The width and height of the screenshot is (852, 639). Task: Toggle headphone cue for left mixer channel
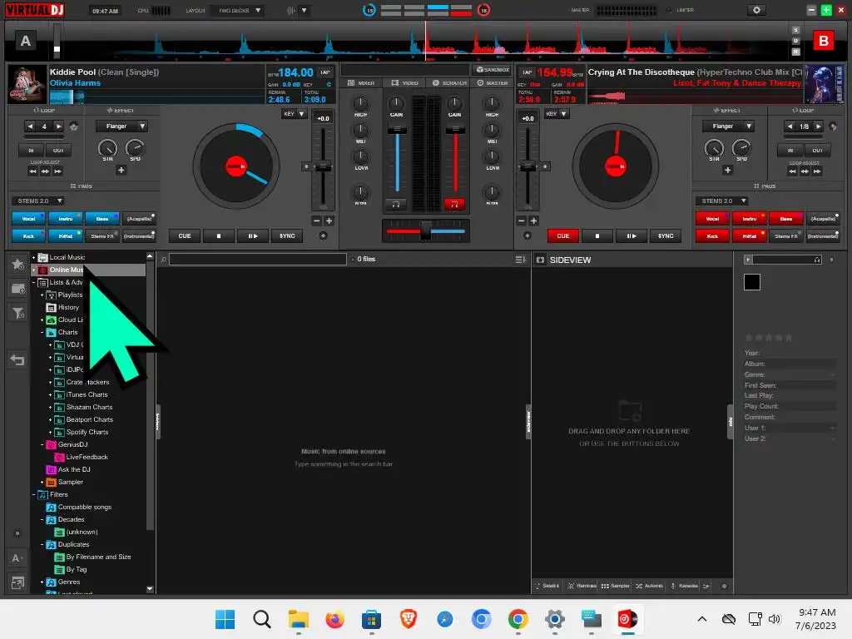point(396,205)
